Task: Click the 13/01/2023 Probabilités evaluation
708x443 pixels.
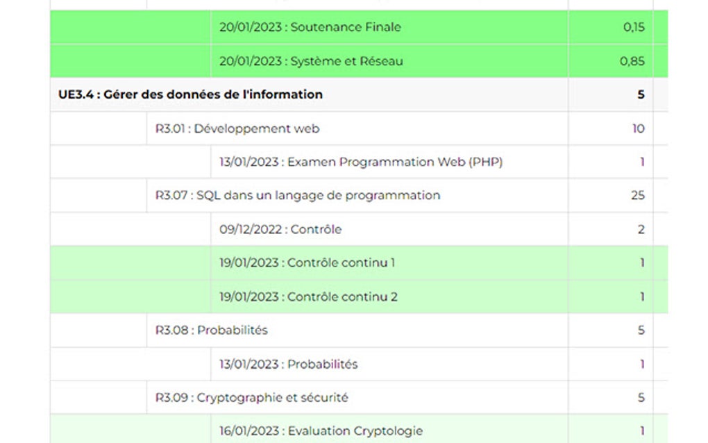Action: [288, 365]
